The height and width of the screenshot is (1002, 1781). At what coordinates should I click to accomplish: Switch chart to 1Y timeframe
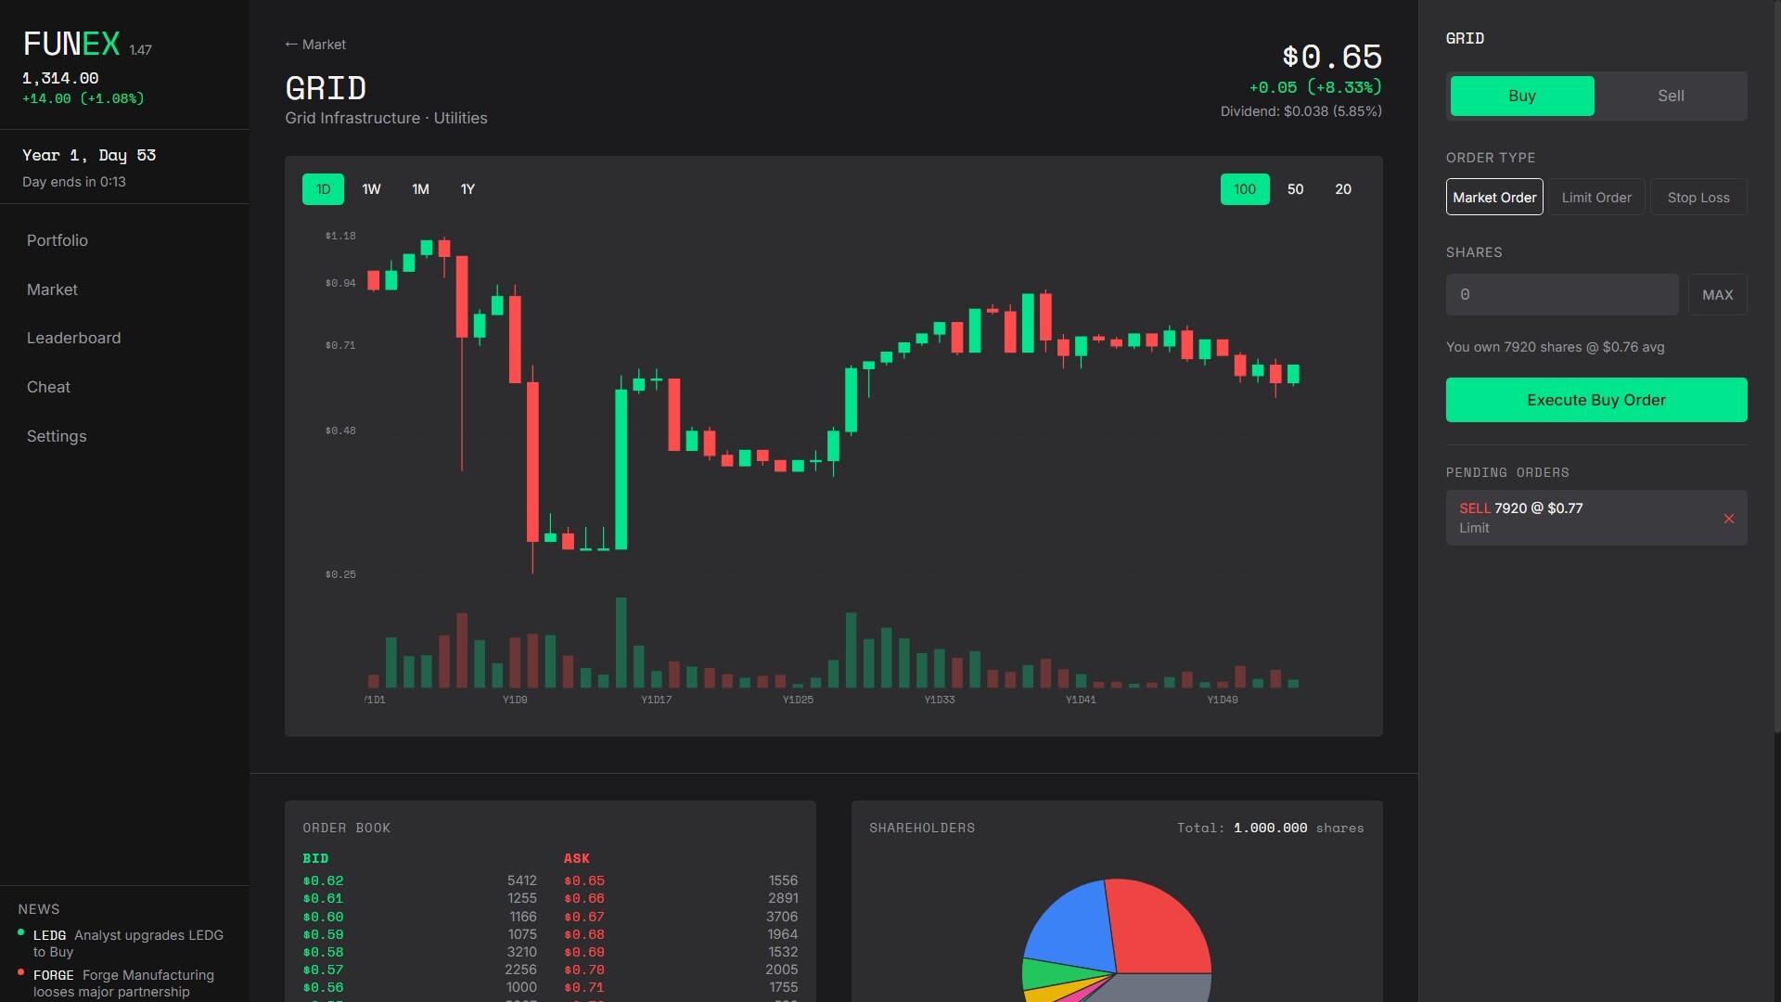[468, 189]
